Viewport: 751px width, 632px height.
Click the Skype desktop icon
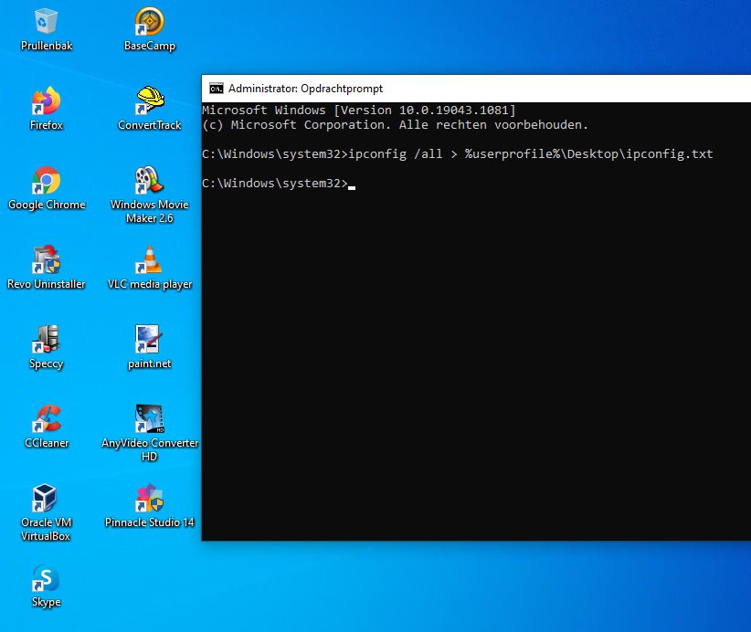(x=46, y=578)
